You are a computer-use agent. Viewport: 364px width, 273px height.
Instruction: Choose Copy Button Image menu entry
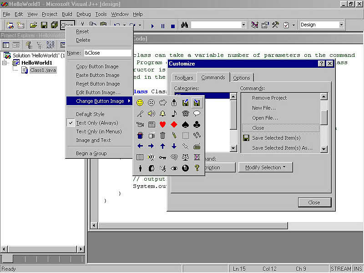99,66
